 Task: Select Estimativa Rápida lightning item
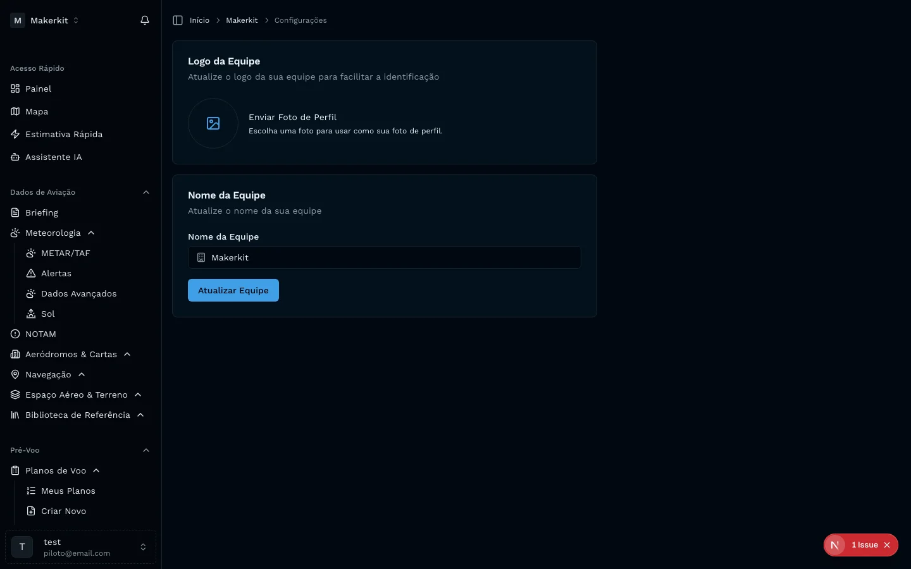tap(63, 134)
